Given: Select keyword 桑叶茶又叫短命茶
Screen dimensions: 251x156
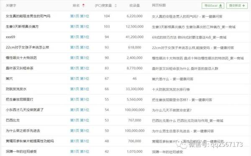Looking at the screenshot, I should point(20,68).
